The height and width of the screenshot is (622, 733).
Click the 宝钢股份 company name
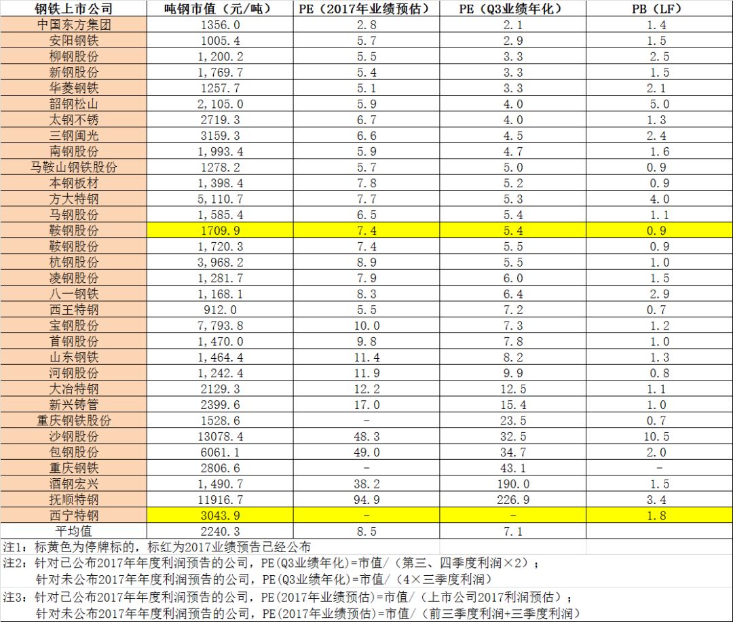[x=73, y=326]
